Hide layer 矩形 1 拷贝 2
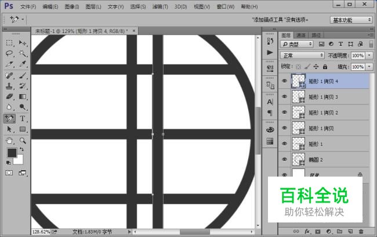The image size is (377, 237). click(x=284, y=112)
